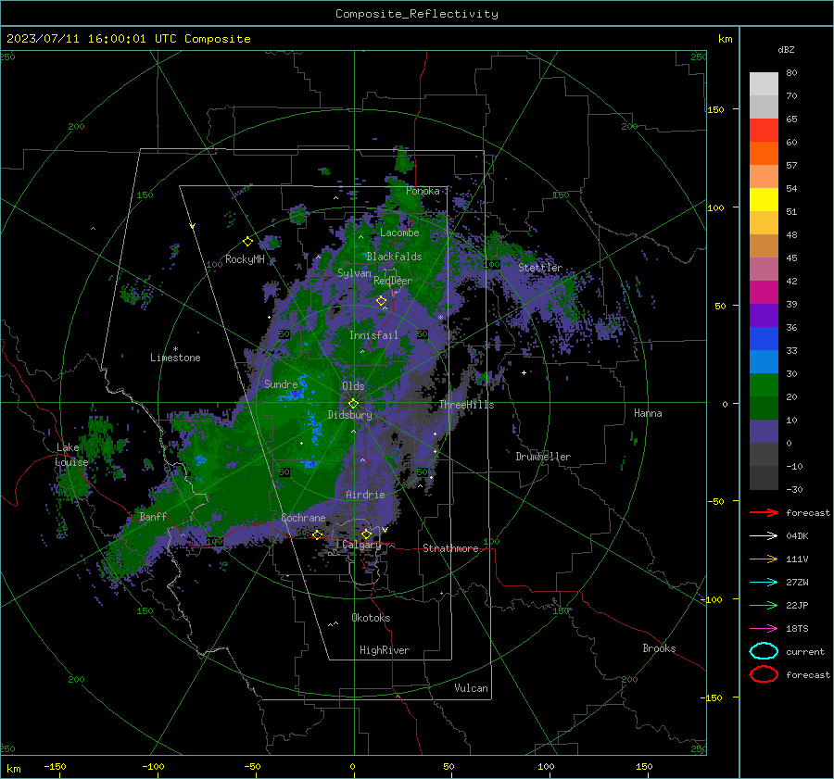This screenshot has height=779, width=834.
Task: Click the yellow diamond marker below Cochrane
Action: click(318, 534)
